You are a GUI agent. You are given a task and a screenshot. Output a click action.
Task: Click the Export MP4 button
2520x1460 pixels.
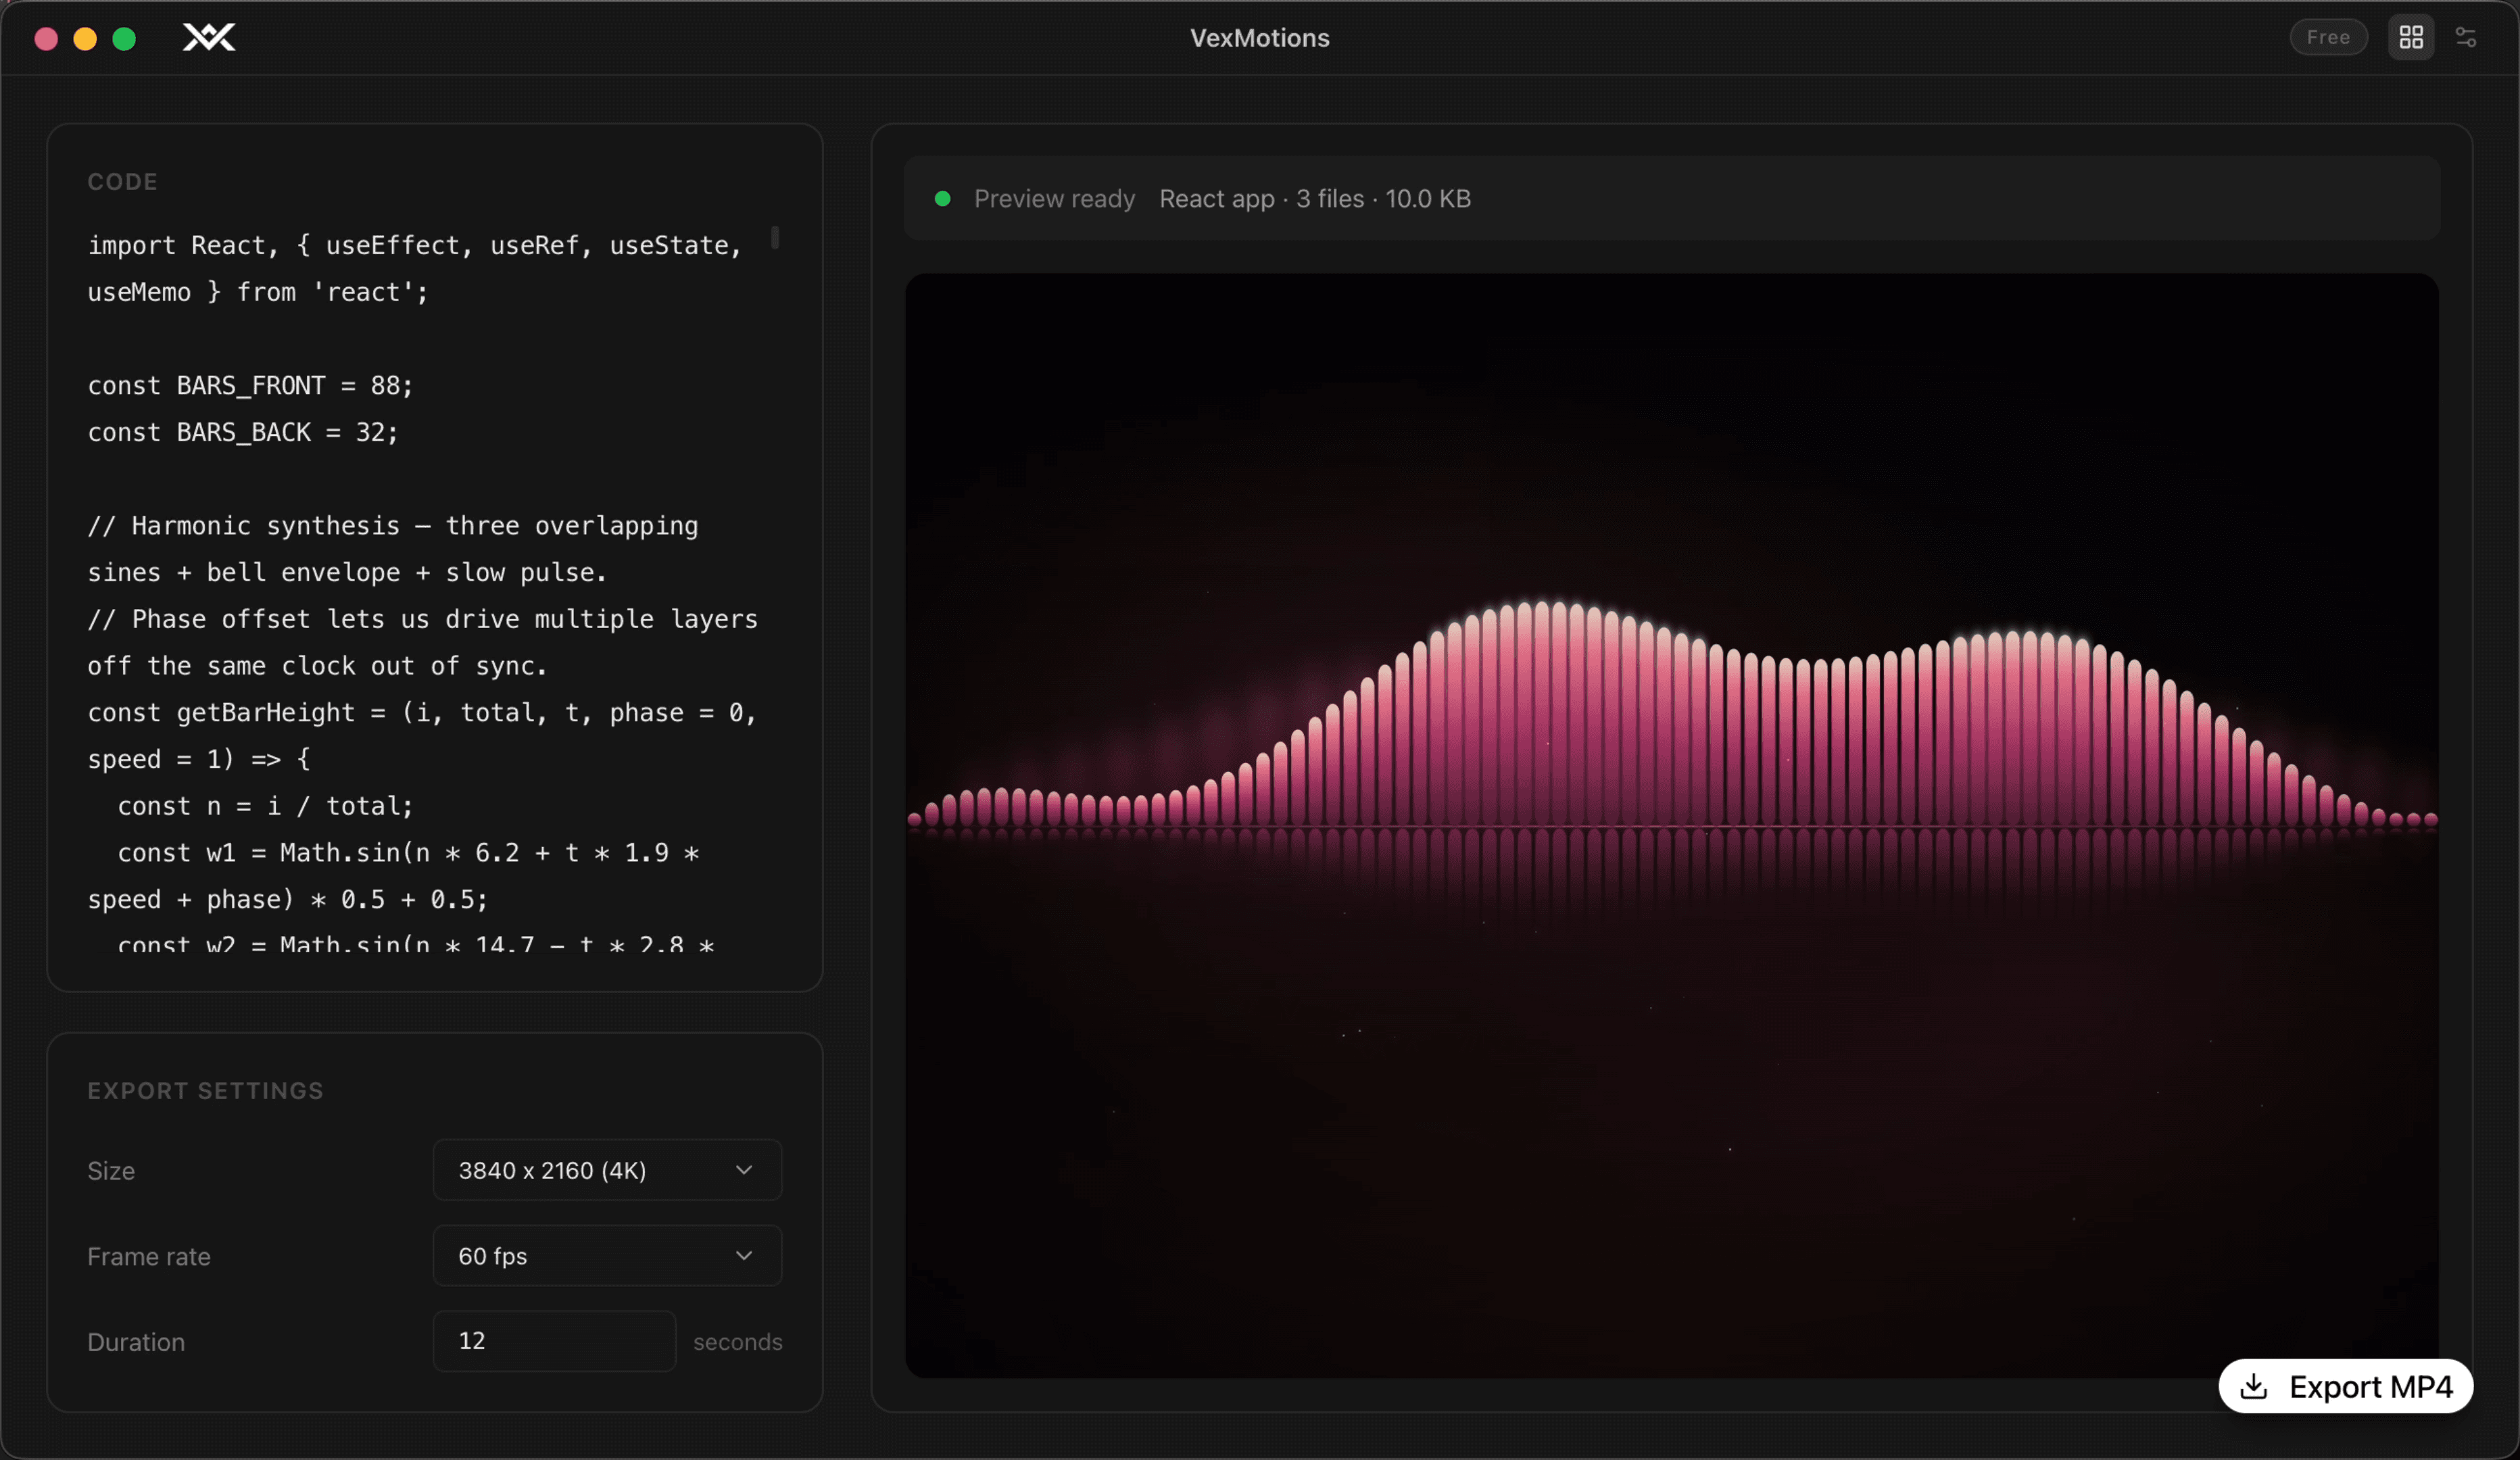tap(2345, 1386)
